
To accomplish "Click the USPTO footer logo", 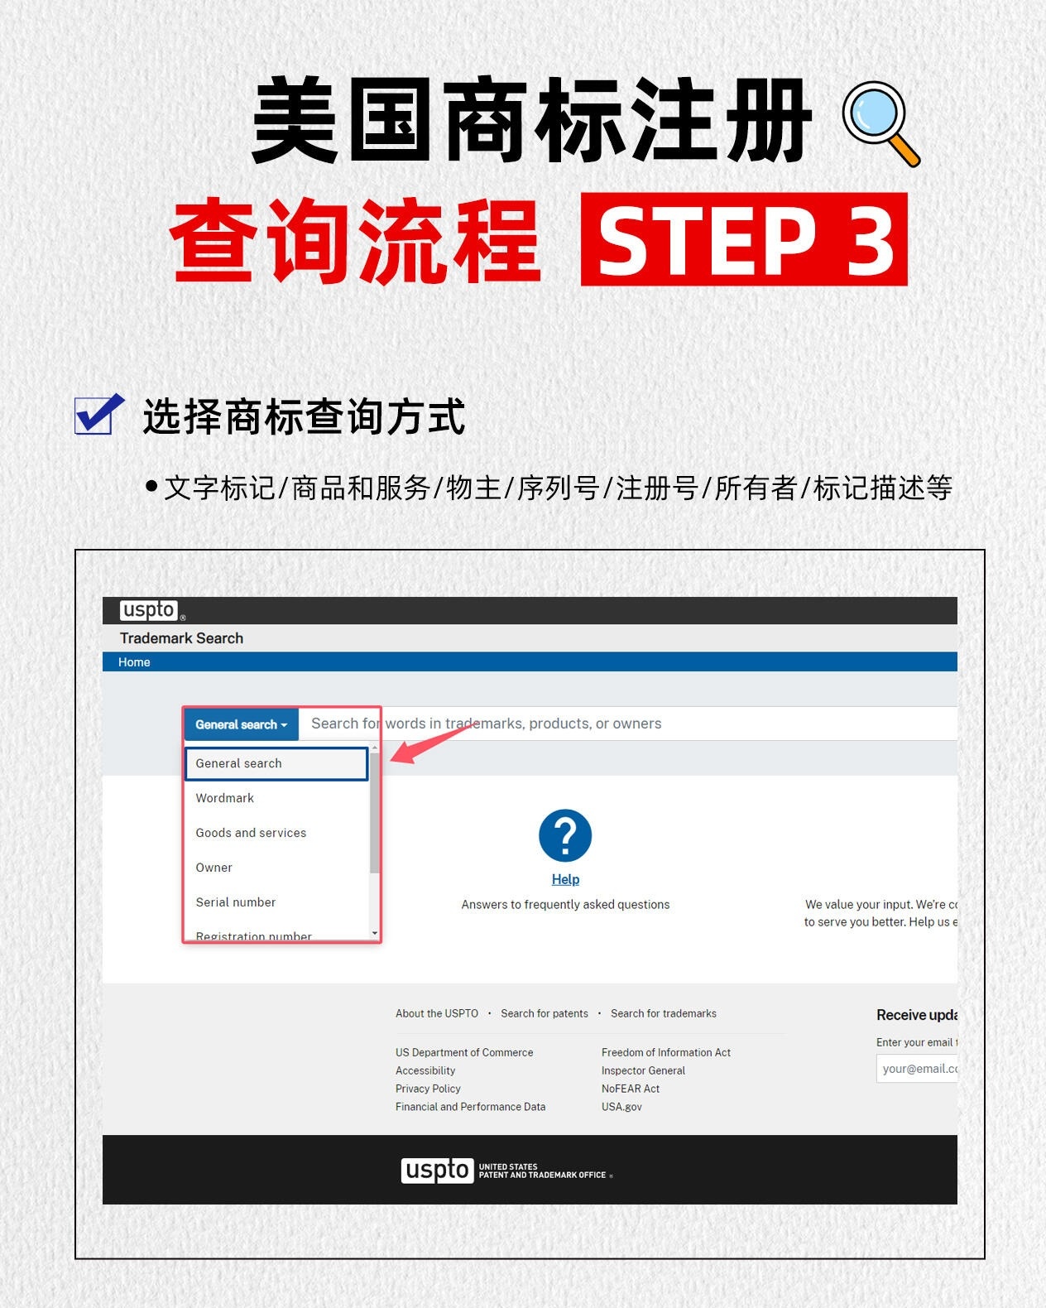I will pos(437,1170).
